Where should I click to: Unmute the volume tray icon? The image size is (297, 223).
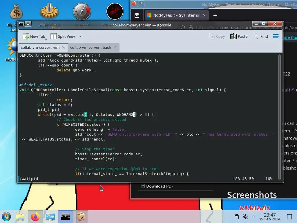245,217
